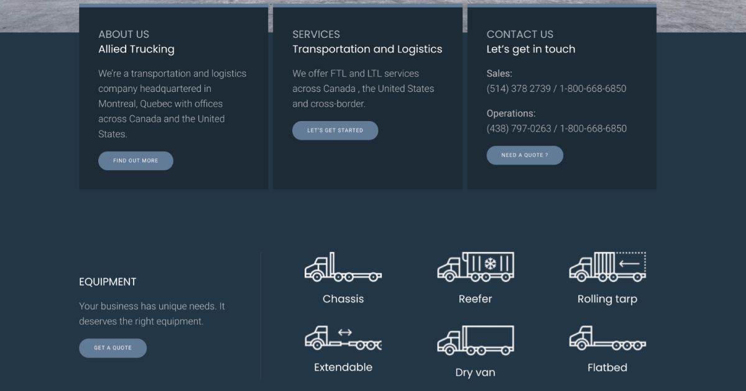Click the 'Sales:' label
The height and width of the screenshot is (391, 746).
[499, 73]
